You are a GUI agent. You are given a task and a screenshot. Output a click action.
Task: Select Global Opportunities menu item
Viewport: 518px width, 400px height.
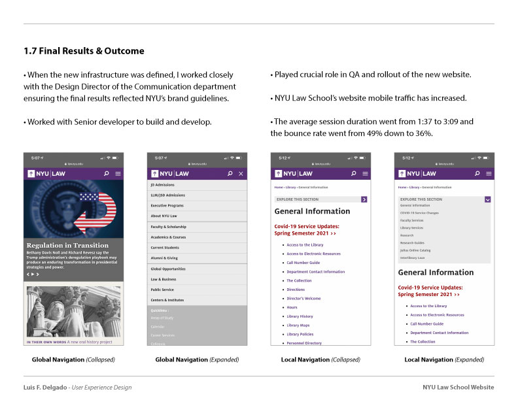pyautogui.click(x=197, y=269)
